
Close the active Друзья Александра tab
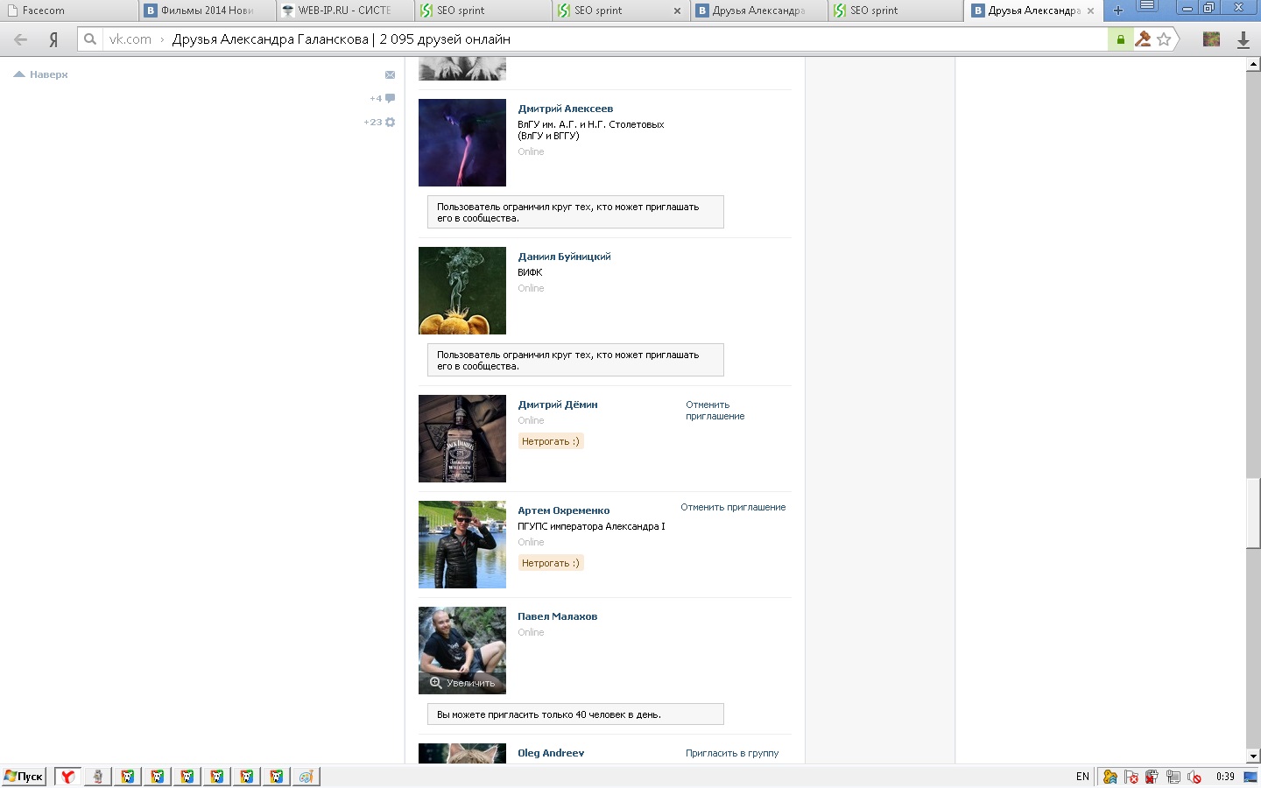pyautogui.click(x=1090, y=11)
